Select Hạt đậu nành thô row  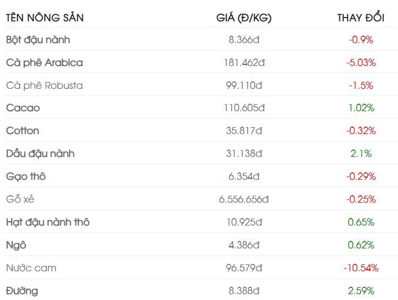point(48,222)
